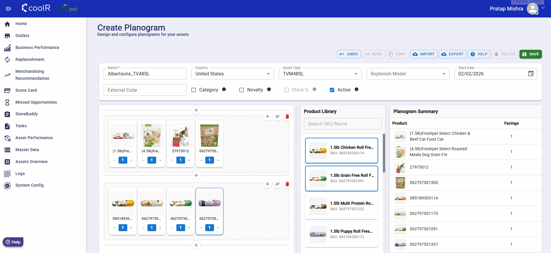551x253 pixels.
Task: Save the planogram
Action: click(x=531, y=54)
